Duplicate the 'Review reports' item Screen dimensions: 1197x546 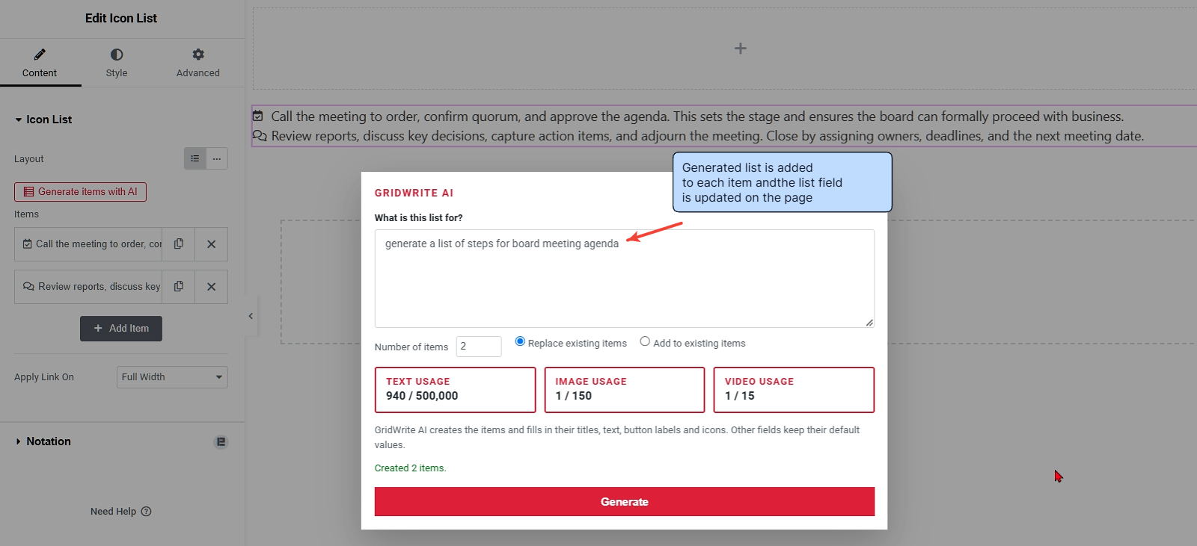179,287
